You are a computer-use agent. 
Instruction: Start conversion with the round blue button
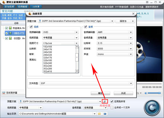[x=152, y=108]
